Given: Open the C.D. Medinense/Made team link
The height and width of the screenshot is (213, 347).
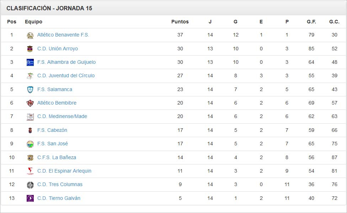Looking at the screenshot, I should 63,116.
